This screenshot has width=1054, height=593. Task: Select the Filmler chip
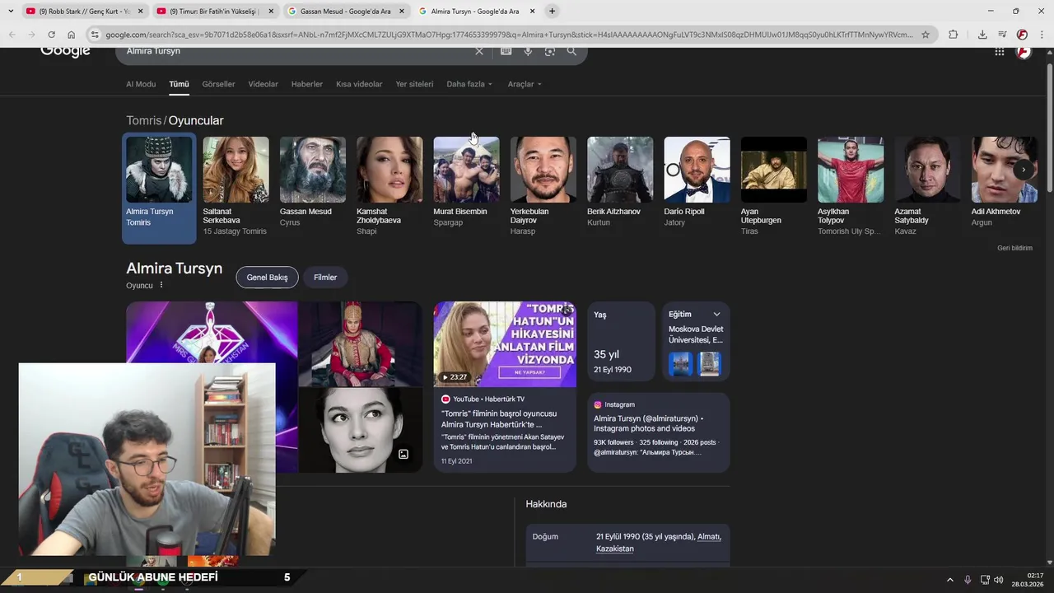click(x=325, y=278)
